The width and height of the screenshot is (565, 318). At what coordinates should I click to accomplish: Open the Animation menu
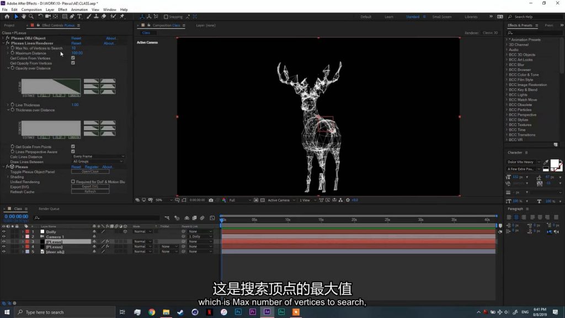(79, 10)
